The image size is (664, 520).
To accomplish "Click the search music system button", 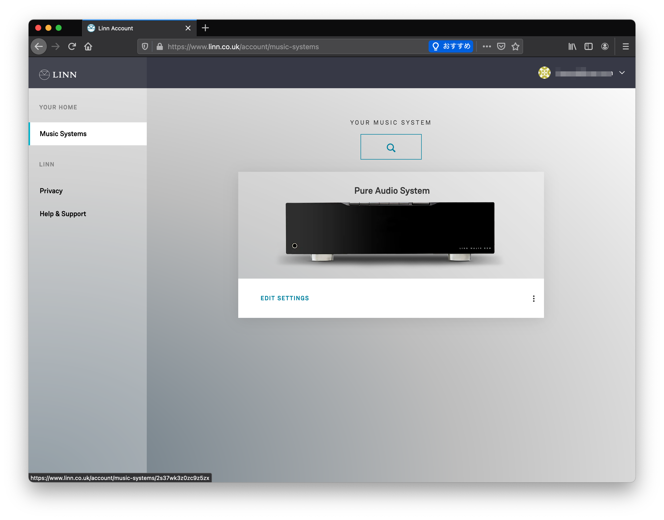I will point(391,147).
